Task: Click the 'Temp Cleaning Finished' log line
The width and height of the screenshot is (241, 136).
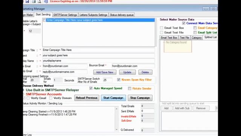Action: point(50,114)
